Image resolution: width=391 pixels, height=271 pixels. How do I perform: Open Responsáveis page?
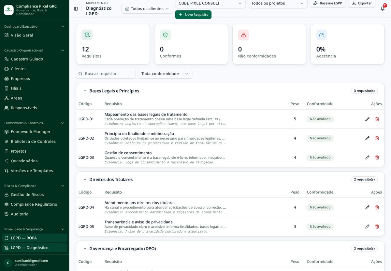click(x=35, y=108)
